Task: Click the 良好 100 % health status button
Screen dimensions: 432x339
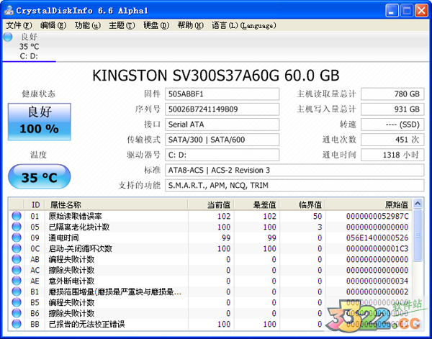Action: (x=40, y=122)
